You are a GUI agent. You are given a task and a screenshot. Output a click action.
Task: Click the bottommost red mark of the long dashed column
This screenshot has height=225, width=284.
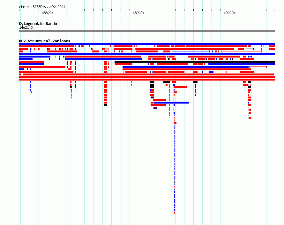coord(175,213)
